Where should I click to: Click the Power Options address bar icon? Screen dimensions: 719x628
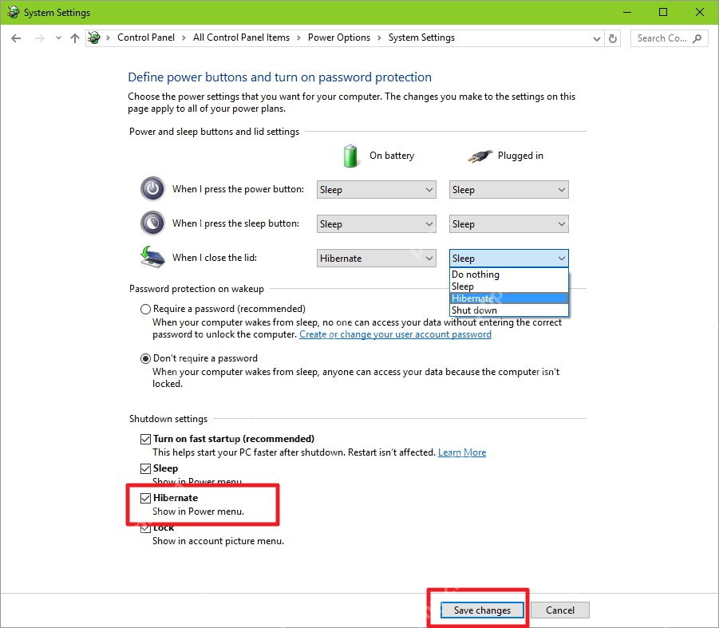point(94,38)
